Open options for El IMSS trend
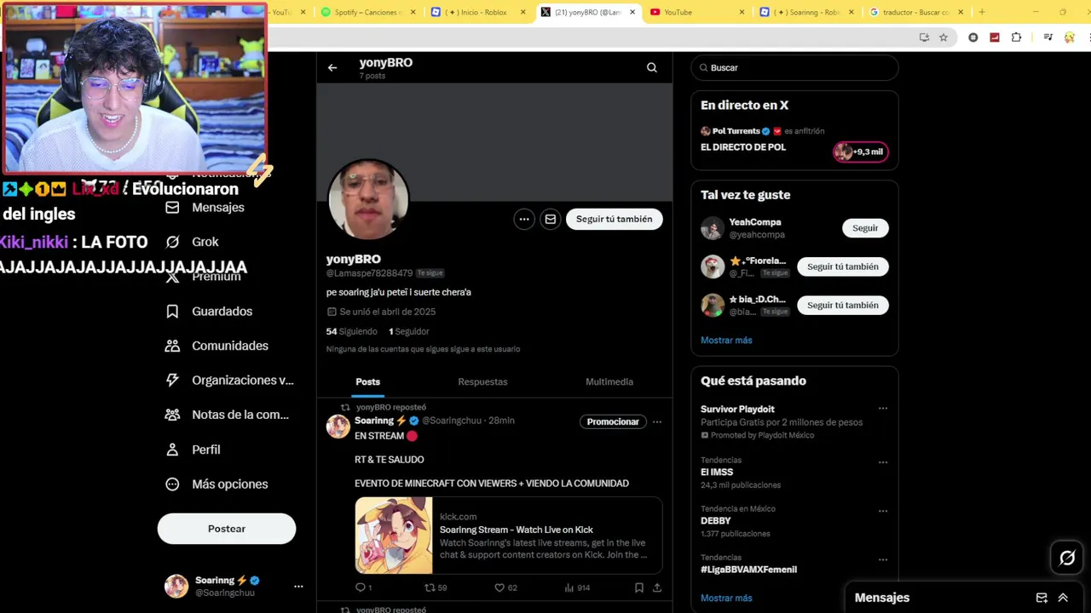Viewport: 1091px width, 613px height. 883,462
